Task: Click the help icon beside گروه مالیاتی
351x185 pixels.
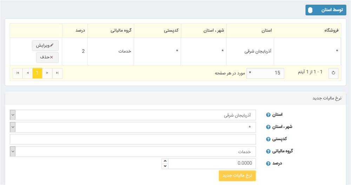Action: pos(268,151)
